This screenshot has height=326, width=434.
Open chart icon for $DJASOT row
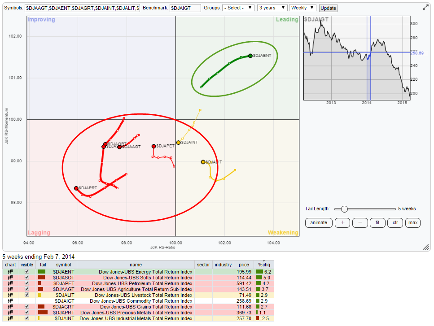(10, 278)
